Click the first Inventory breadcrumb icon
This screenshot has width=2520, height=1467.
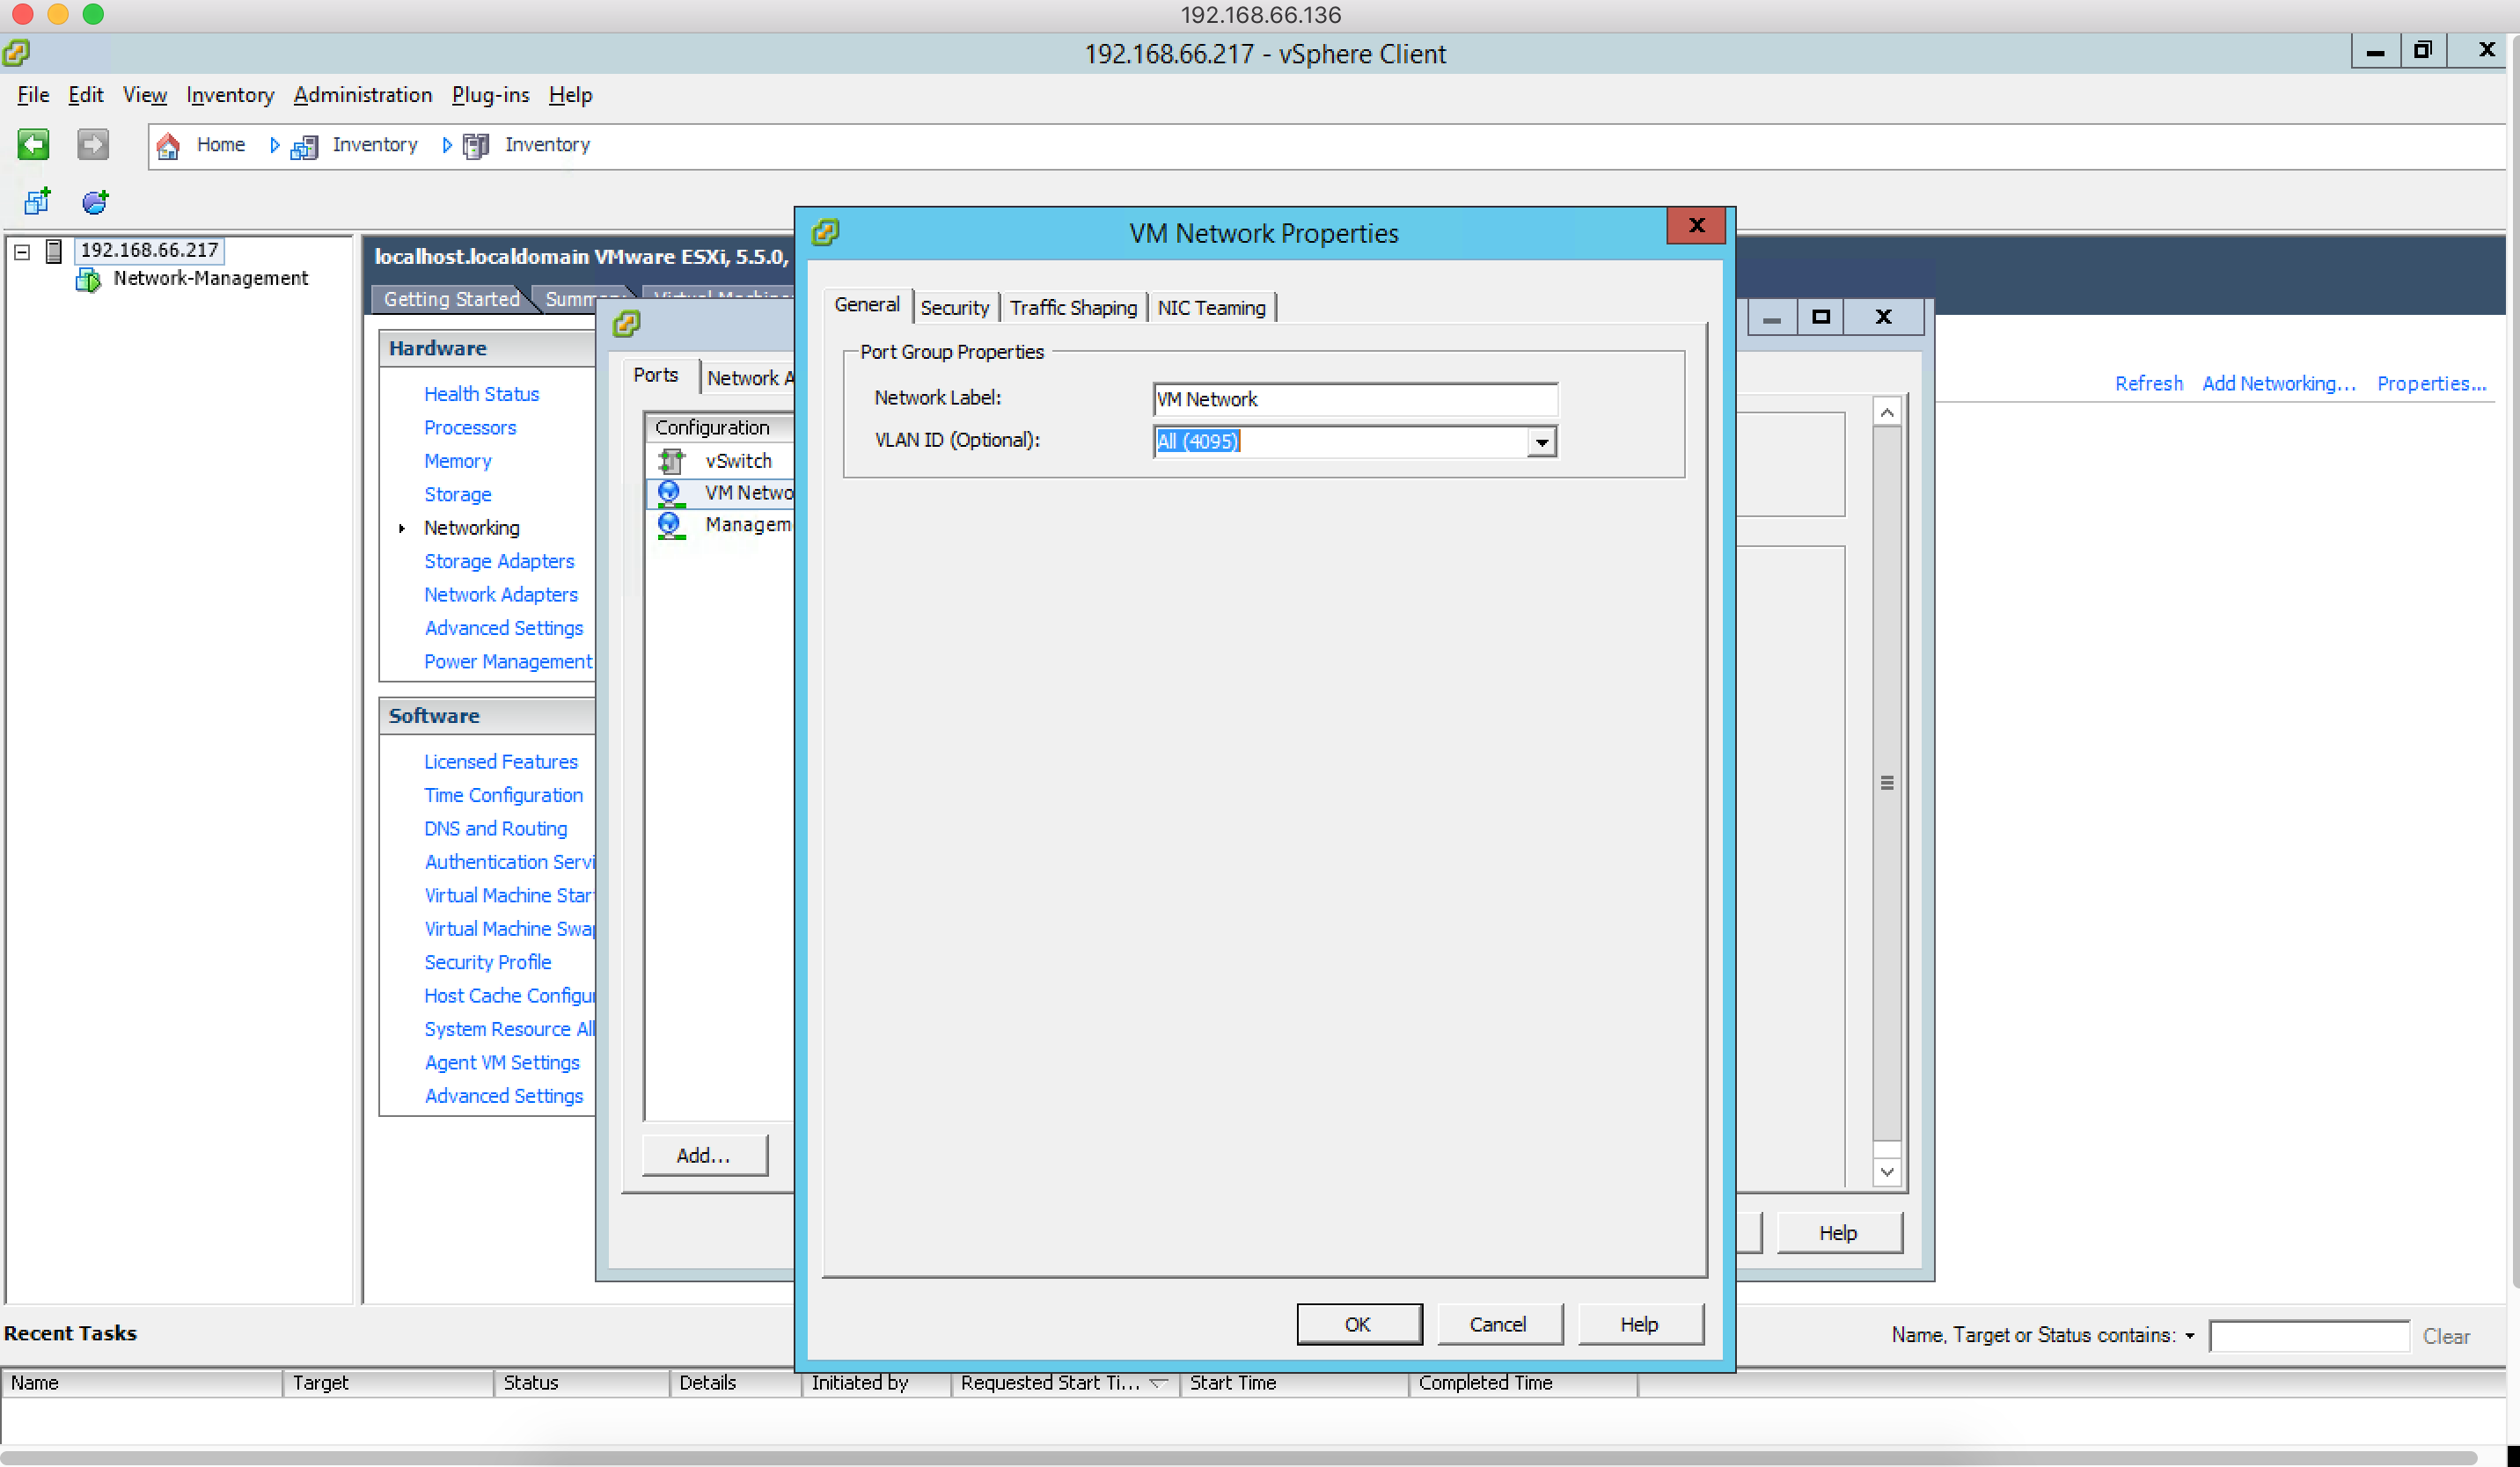(x=304, y=147)
